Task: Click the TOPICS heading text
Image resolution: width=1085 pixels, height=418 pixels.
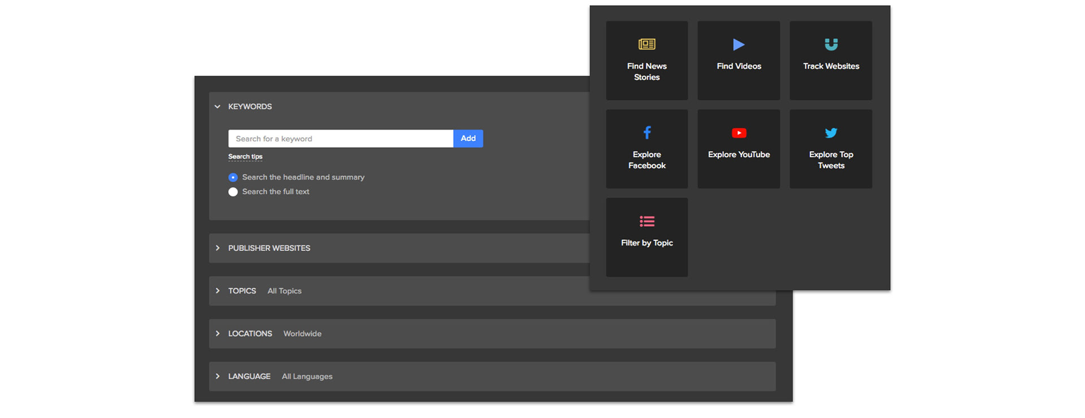Action: tap(242, 291)
